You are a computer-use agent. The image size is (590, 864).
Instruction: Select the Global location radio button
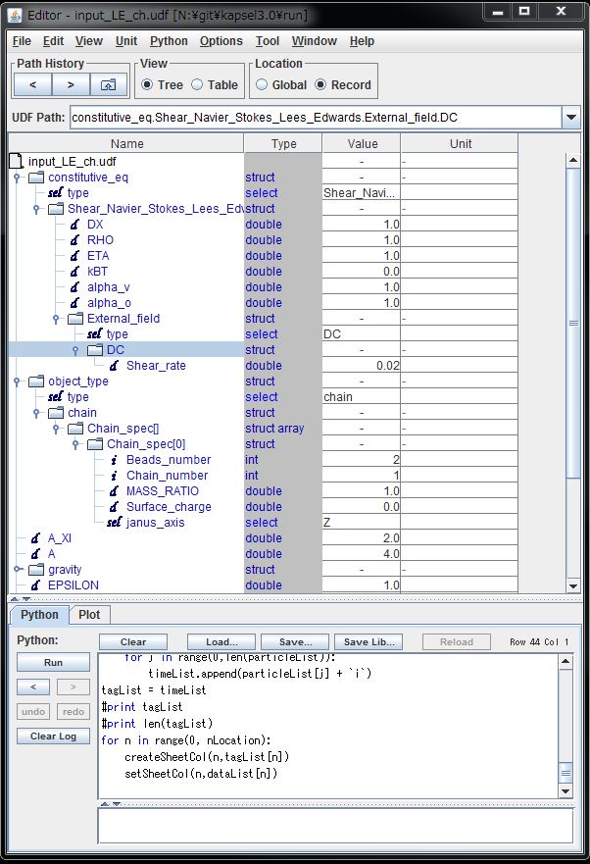[262, 85]
